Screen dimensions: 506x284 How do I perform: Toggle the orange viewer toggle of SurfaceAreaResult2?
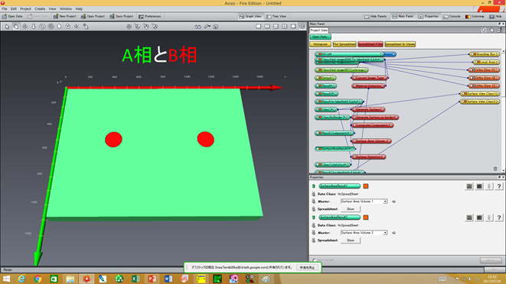click(366, 218)
